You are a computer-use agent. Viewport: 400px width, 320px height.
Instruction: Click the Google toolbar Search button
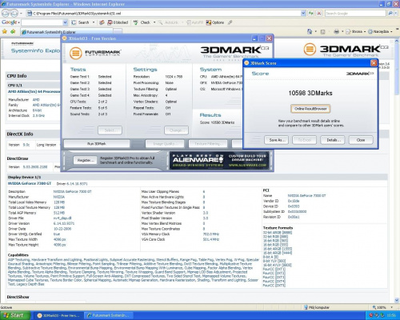click(80, 22)
